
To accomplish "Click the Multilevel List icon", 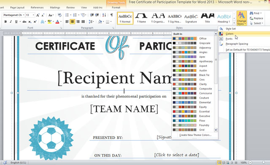I will click(x=83, y=15).
